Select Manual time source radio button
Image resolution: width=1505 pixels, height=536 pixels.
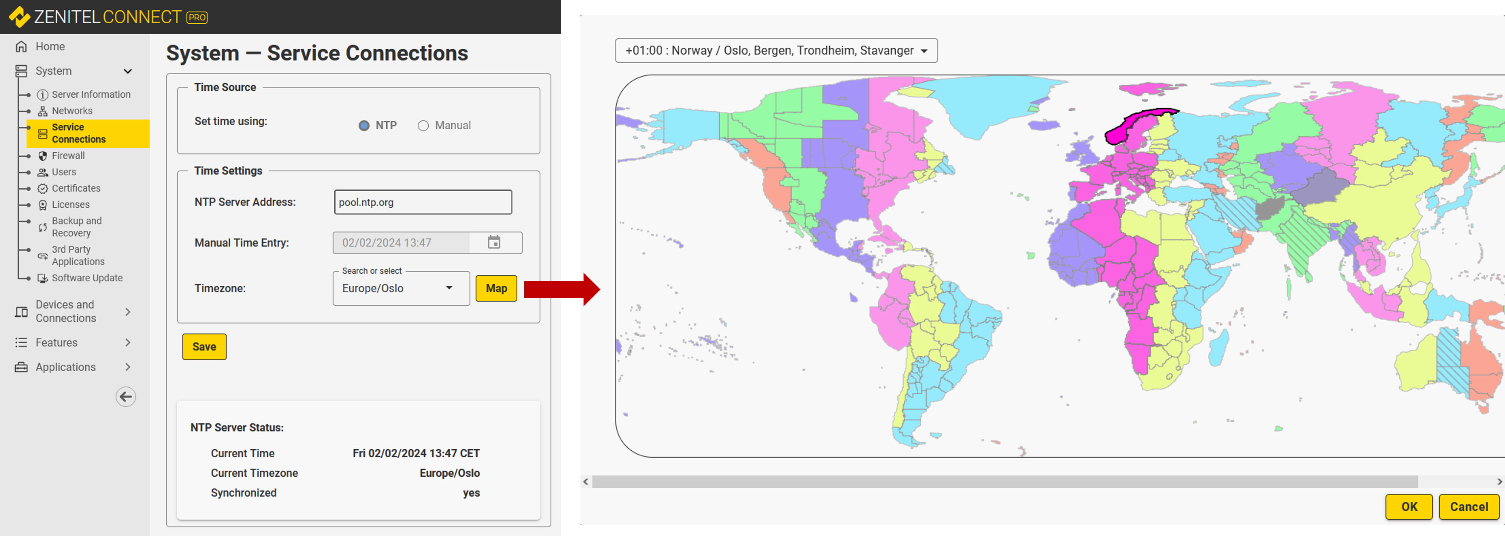423,125
